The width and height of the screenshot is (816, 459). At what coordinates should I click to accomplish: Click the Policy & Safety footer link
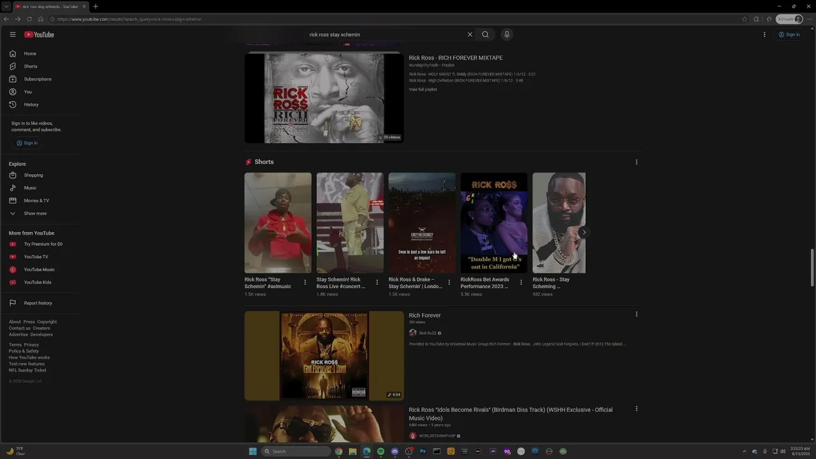pyautogui.click(x=24, y=351)
